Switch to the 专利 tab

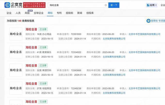pyautogui.click(x=59, y=13)
